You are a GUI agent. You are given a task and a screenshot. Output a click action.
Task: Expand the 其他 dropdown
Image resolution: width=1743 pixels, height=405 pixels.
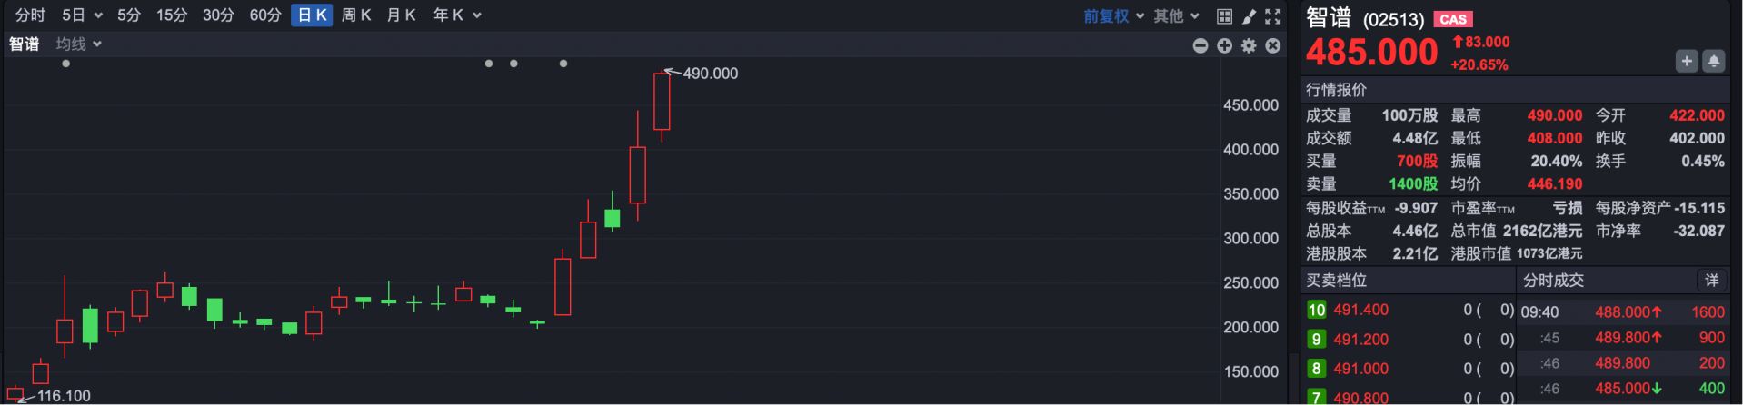tap(1176, 15)
